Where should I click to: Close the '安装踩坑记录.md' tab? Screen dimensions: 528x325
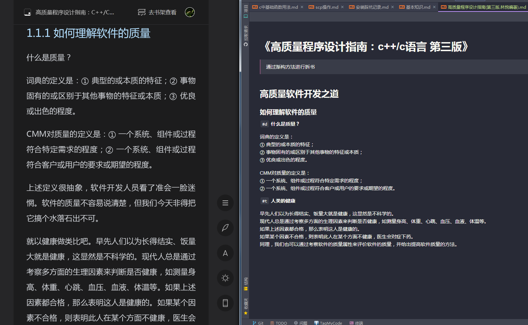pos(393,7)
